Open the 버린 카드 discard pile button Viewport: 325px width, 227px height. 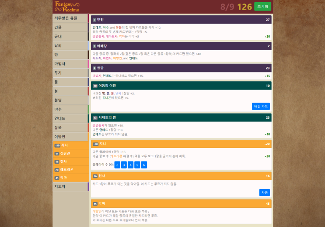261,107
